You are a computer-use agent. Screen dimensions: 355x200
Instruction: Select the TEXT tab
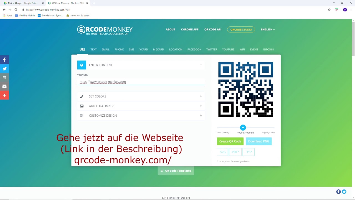pyautogui.click(x=93, y=49)
